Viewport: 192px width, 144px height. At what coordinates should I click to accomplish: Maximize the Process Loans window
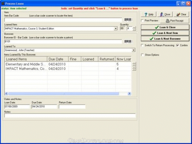click(x=184, y=3)
